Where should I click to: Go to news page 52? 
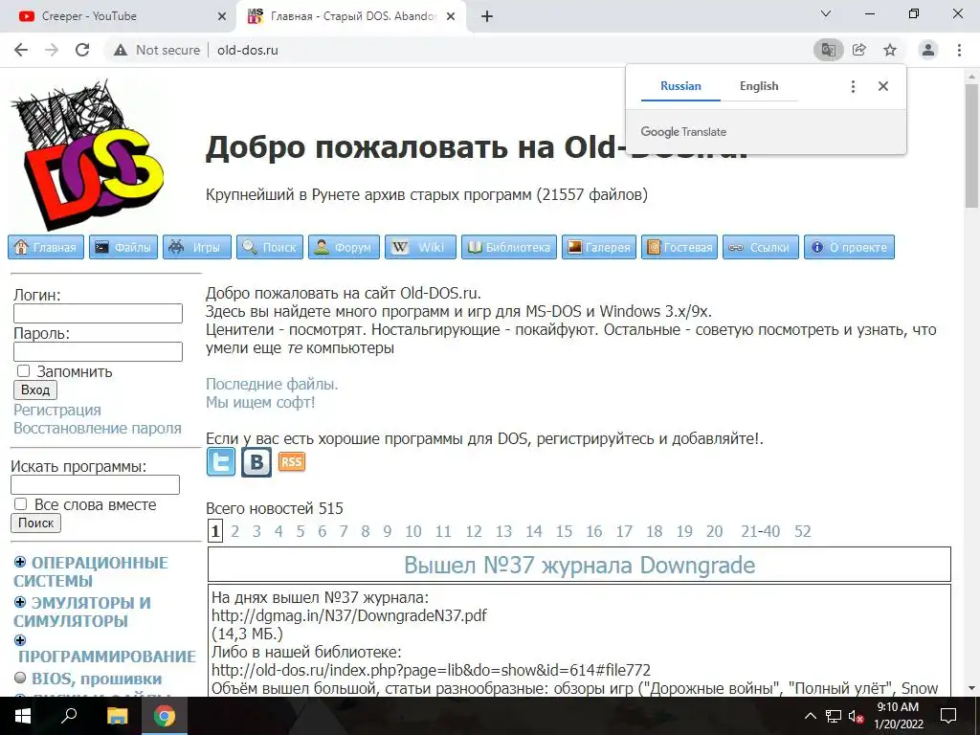(803, 531)
